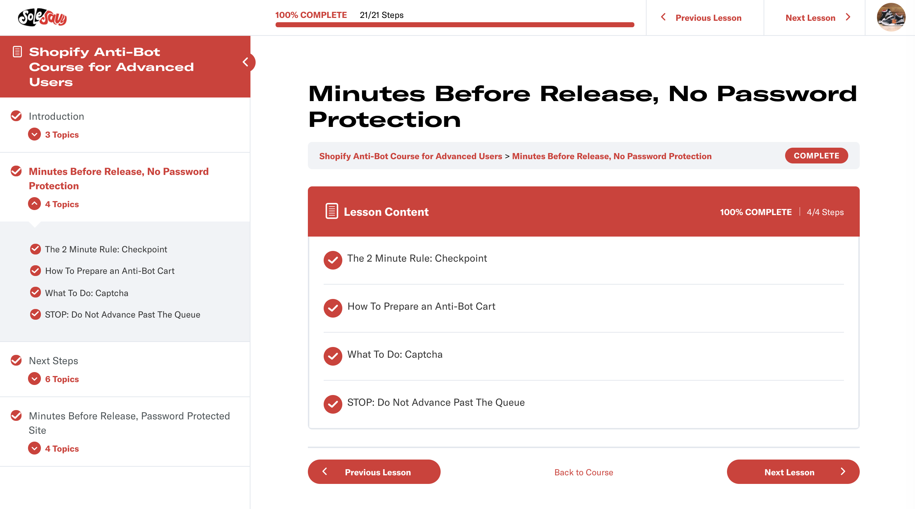Open lesson content item STOP: Do Not Advance Past The Queue
Image resolution: width=915 pixels, height=509 pixels.
(x=436, y=403)
